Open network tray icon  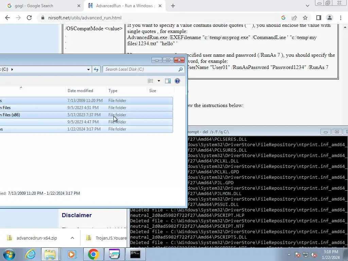point(306,255)
